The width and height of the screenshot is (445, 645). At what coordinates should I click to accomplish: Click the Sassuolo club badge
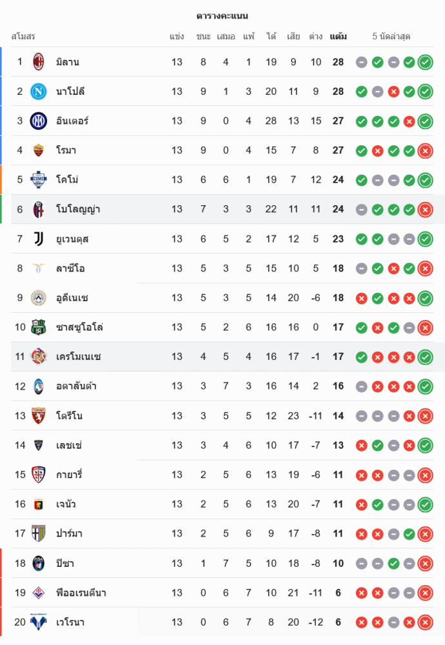tap(39, 327)
